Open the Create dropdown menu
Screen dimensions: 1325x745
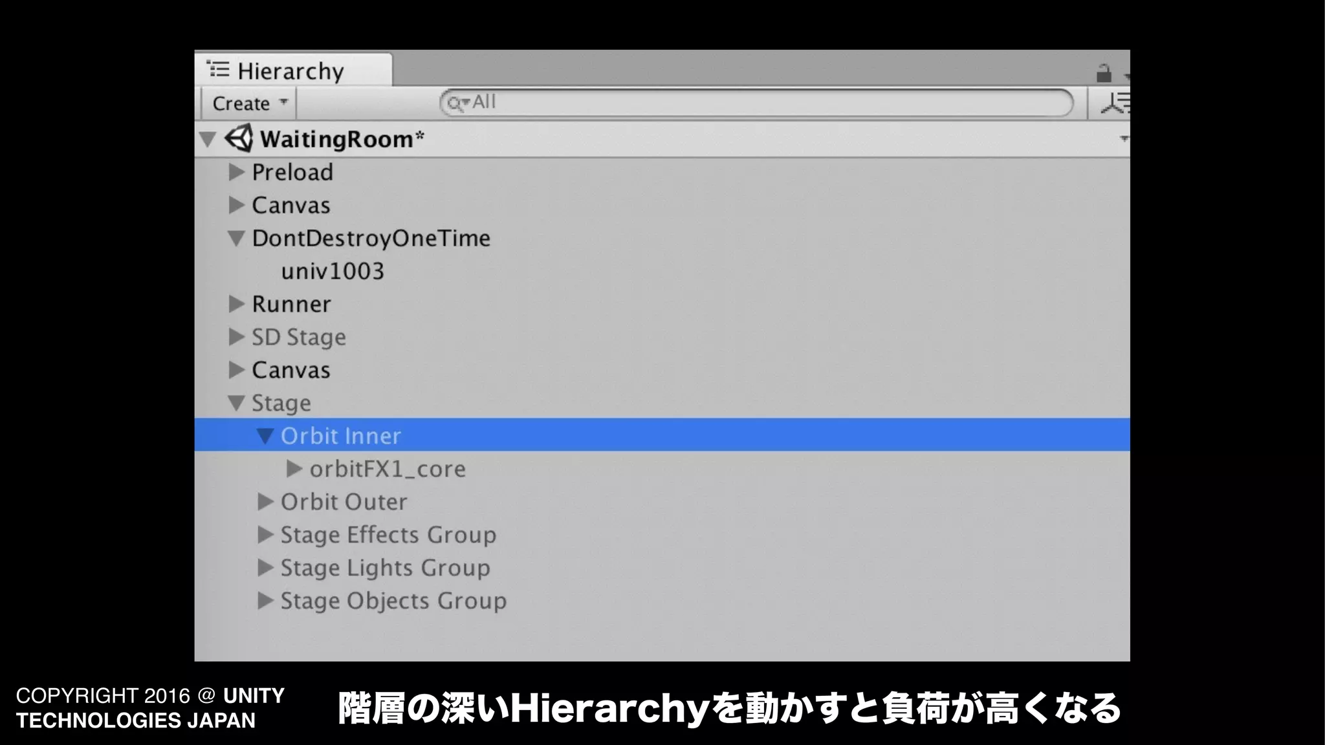(x=248, y=103)
